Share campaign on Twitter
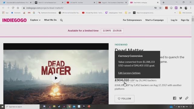The width and height of the screenshot is (194, 109). click(181, 98)
